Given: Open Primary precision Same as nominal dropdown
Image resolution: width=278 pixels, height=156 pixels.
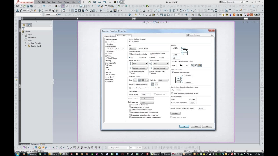Looking at the screenshot, I should pos(140,68).
